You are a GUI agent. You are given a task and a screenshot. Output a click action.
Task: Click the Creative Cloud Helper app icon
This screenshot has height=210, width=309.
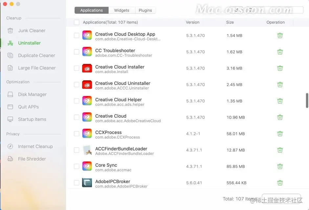87,101
